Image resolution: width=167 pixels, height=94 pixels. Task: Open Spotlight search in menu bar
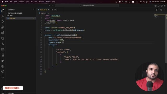[144, 2]
